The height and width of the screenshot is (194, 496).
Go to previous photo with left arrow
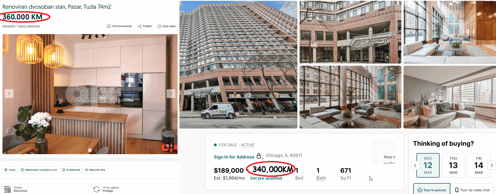[9, 94]
